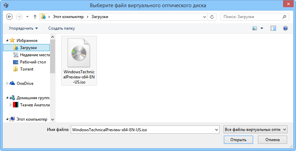Expand the address bar history dropdown
The height and width of the screenshot is (151, 296).
click(204, 17)
